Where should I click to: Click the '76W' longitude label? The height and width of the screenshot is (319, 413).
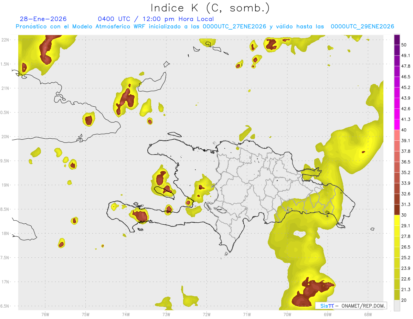45,315
